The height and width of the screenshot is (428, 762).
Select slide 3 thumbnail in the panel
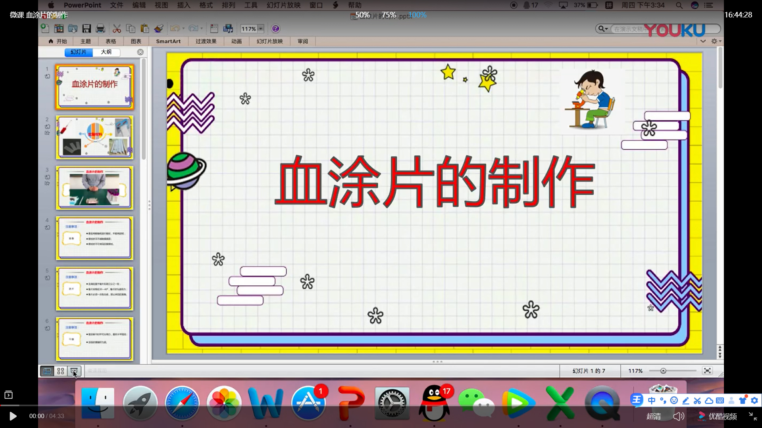point(94,188)
